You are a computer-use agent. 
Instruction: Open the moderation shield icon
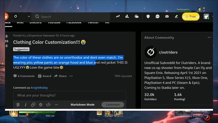[x=148, y=16]
